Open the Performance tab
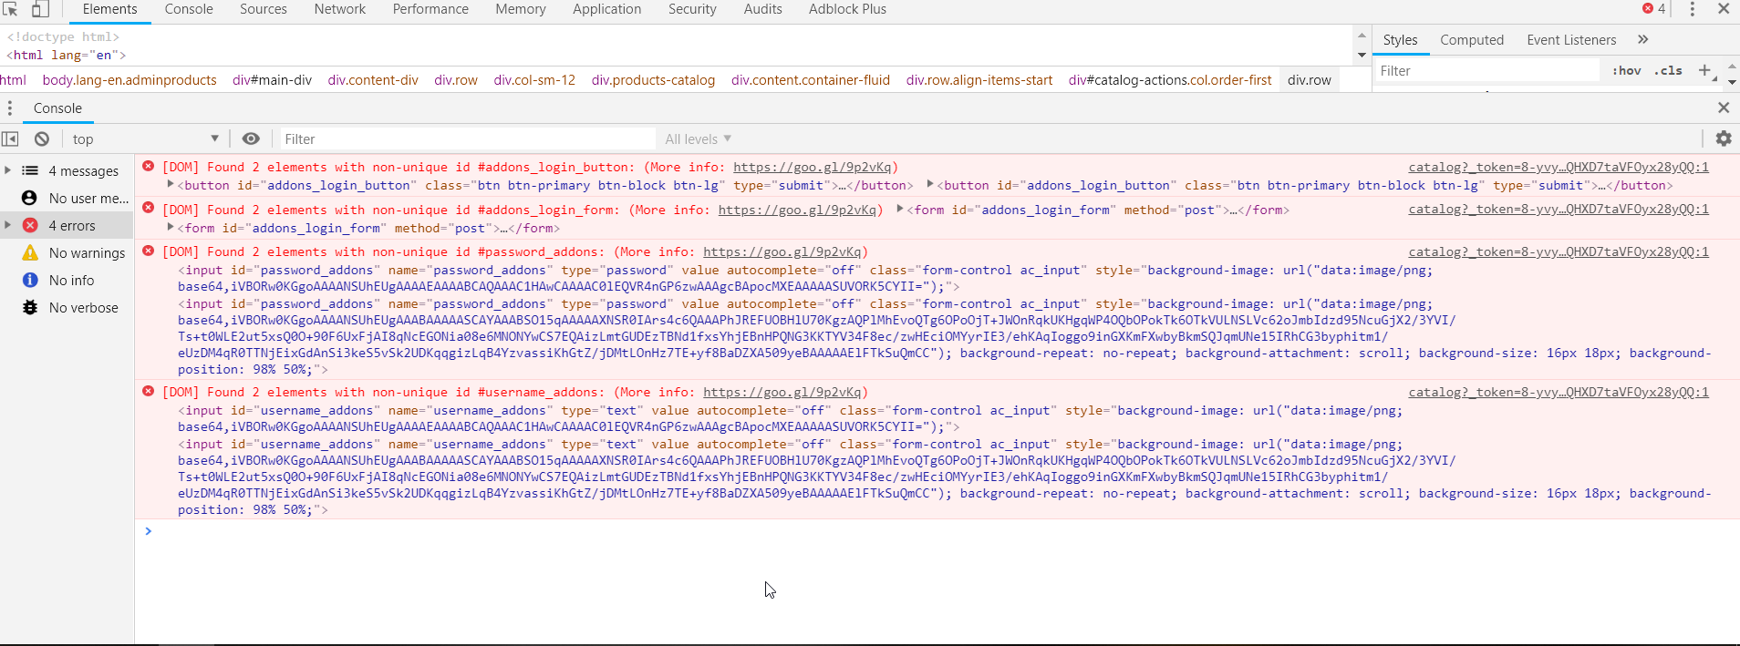Viewport: 1740px width, 646px height. pos(430,9)
